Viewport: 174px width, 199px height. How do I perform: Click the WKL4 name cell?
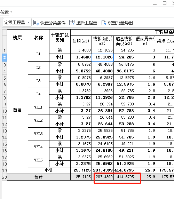pyautogui.click(x=39, y=147)
